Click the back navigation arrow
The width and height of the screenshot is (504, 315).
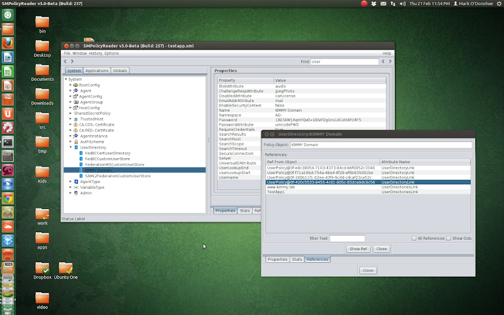tap(66, 61)
